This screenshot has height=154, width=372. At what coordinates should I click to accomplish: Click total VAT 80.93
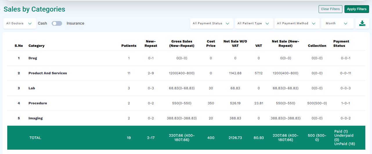[x=259, y=138]
